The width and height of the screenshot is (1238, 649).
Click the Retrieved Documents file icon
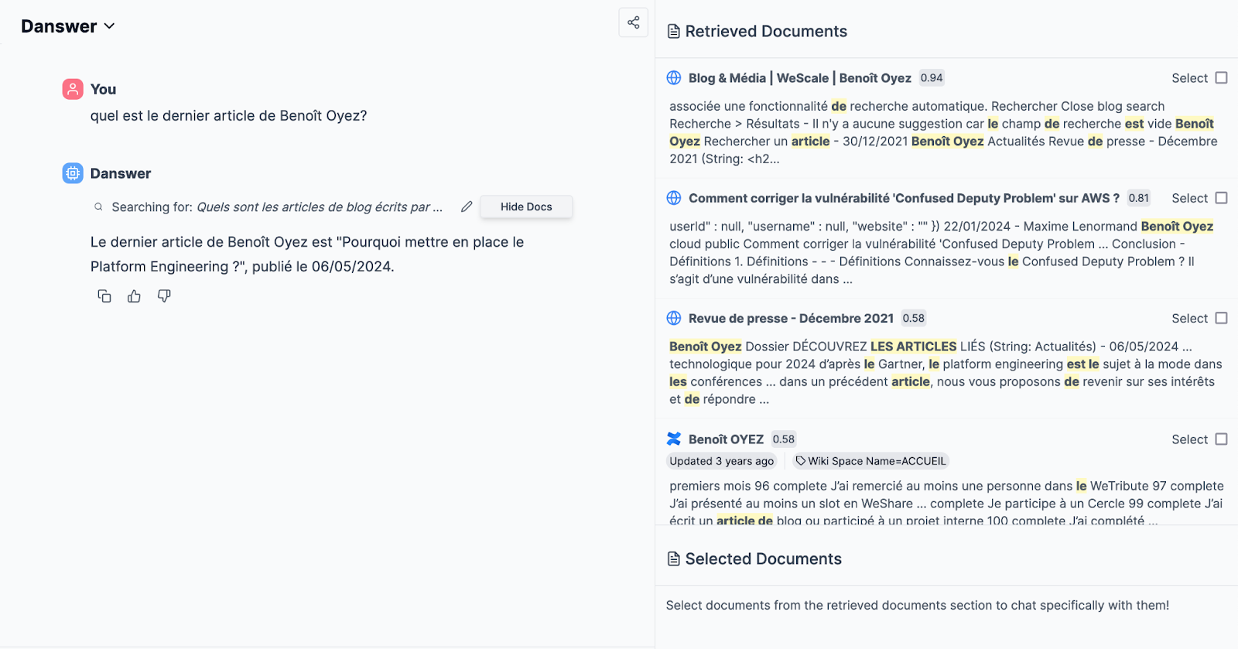[x=673, y=32]
